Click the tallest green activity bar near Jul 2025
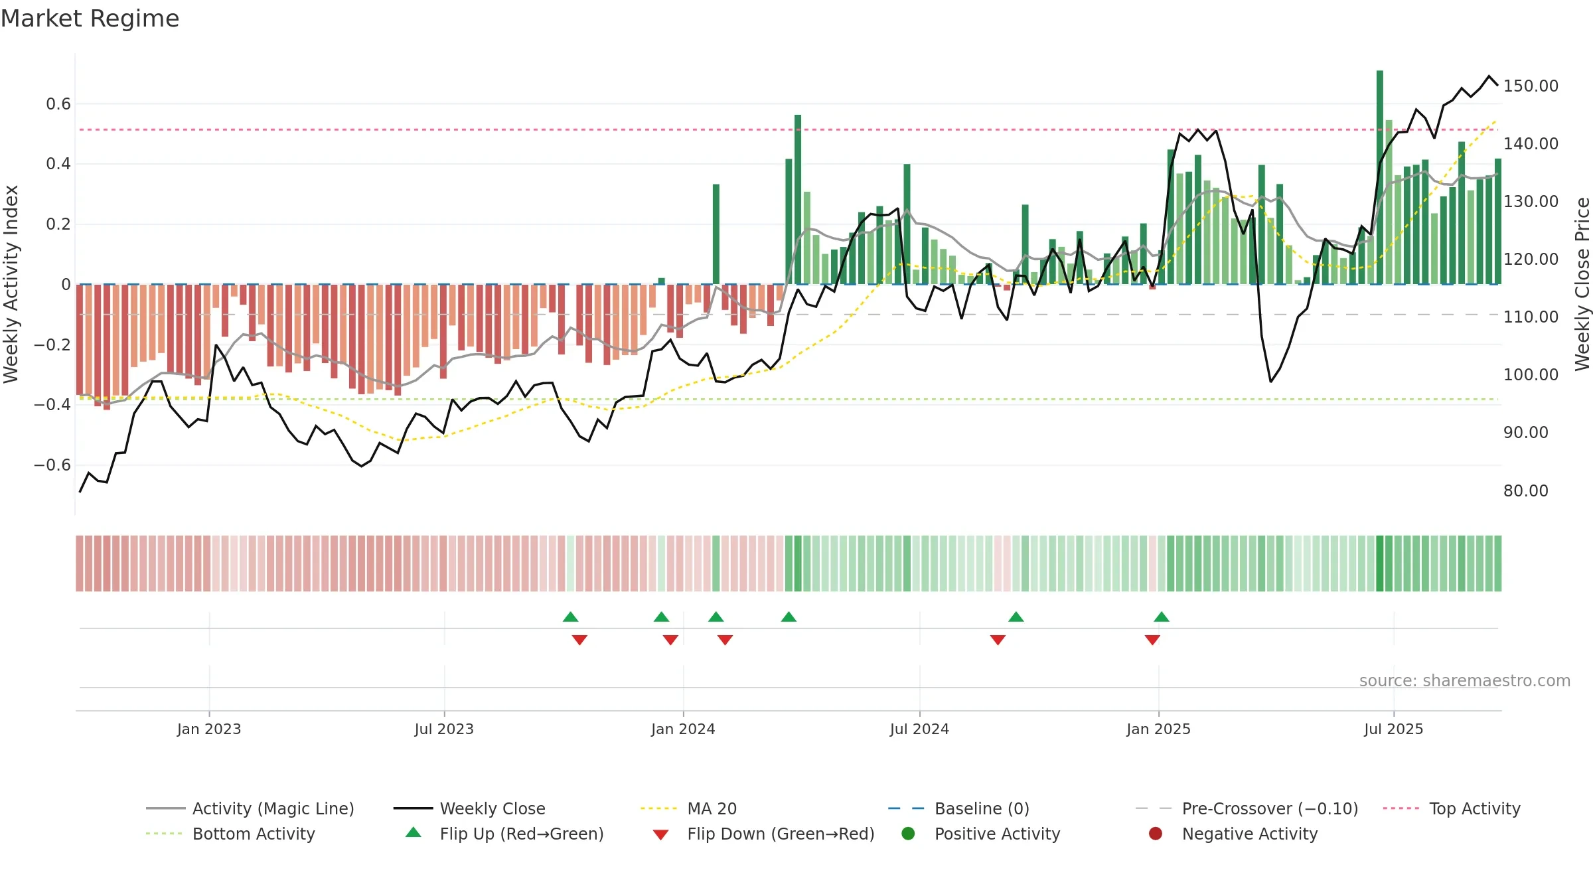This screenshot has width=1593, height=896. coord(1380,177)
